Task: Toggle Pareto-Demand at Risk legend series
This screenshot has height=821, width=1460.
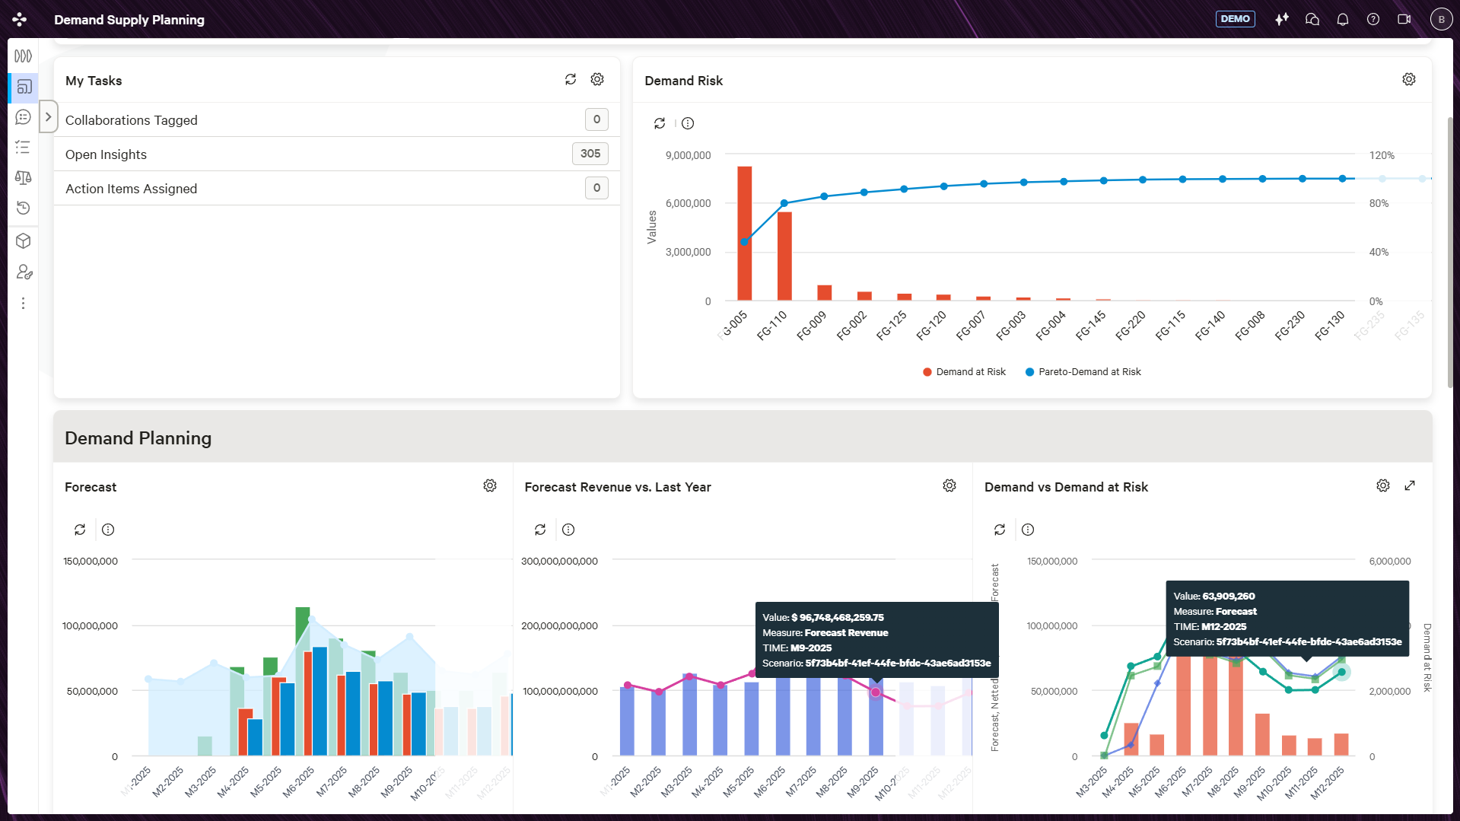Action: click(x=1083, y=372)
